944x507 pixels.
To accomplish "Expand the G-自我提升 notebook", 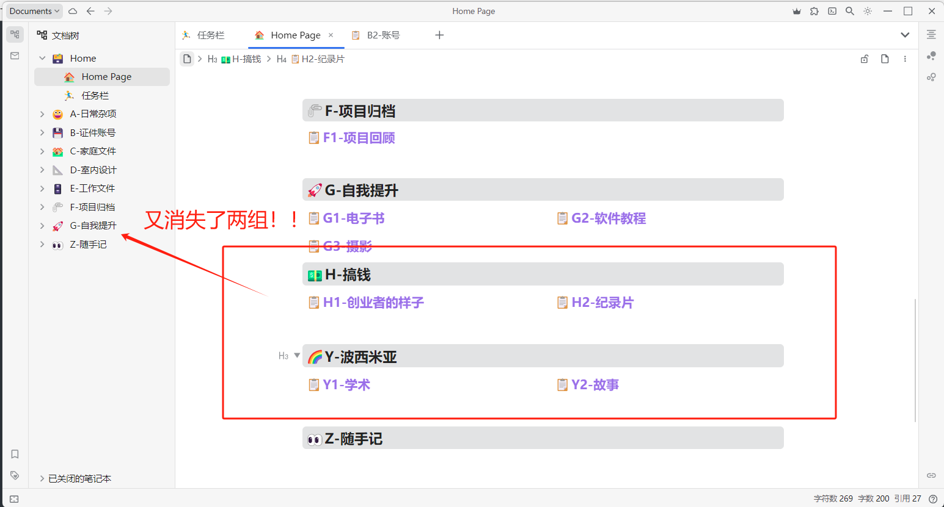I will click(x=42, y=226).
